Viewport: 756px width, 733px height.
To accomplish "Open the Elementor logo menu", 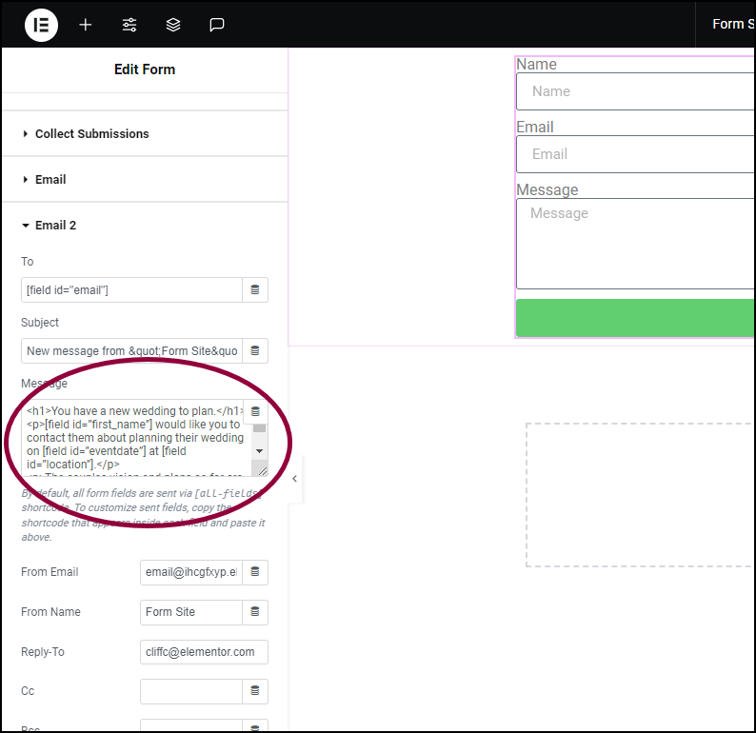I will tap(41, 25).
